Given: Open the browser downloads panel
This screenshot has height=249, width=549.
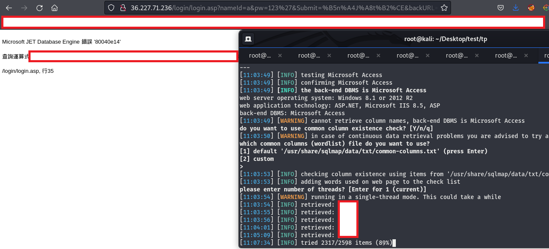Looking at the screenshot, I should pyautogui.click(x=516, y=8).
